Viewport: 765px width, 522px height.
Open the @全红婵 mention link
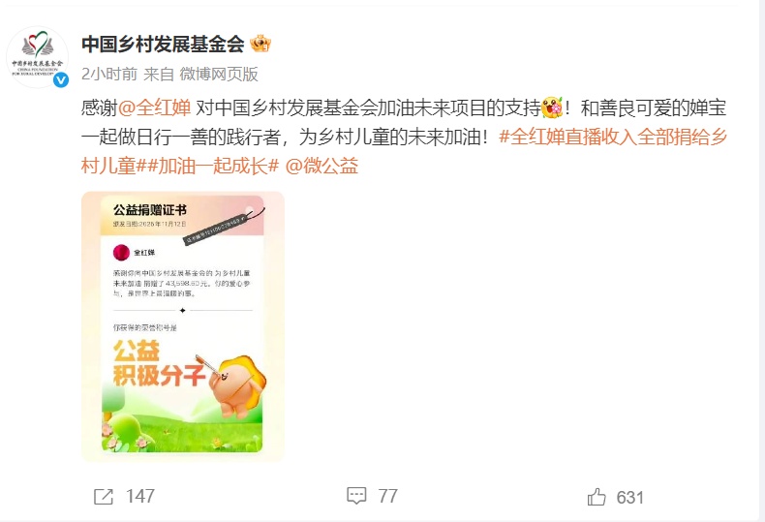[x=154, y=107]
